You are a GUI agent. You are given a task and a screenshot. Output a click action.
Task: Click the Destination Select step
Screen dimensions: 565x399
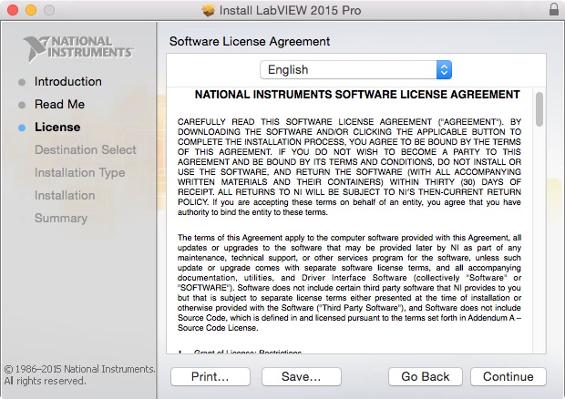[x=86, y=149]
